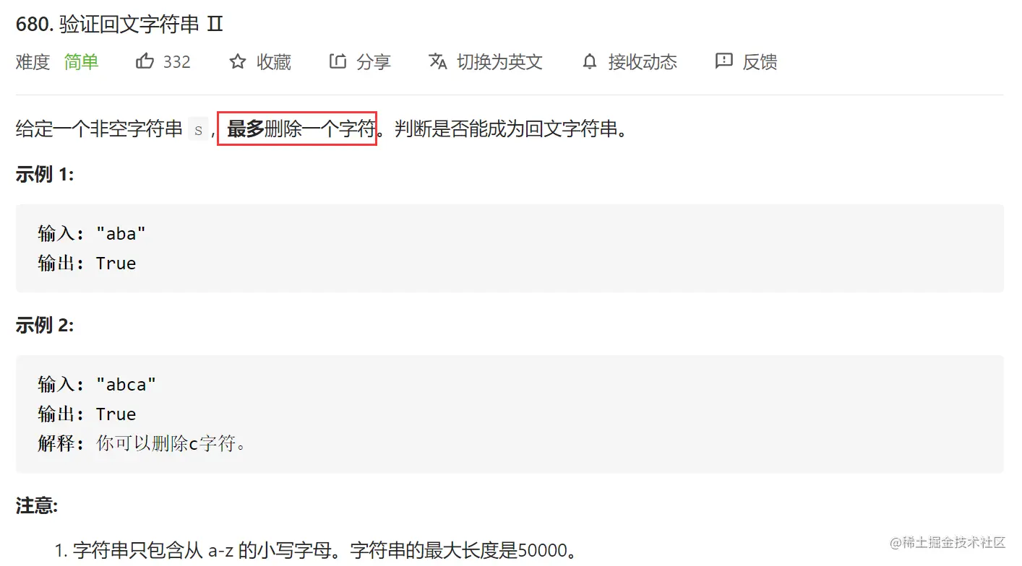
Task: Subscribe with 接收动态 text
Action: tap(643, 62)
